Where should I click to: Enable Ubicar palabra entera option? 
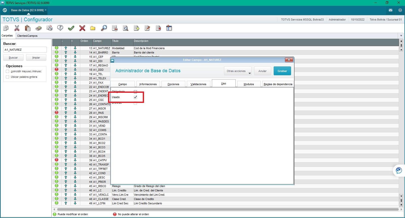coord(7,77)
